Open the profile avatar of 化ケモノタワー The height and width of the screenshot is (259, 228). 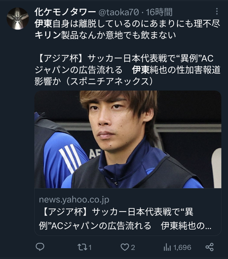point(18,19)
